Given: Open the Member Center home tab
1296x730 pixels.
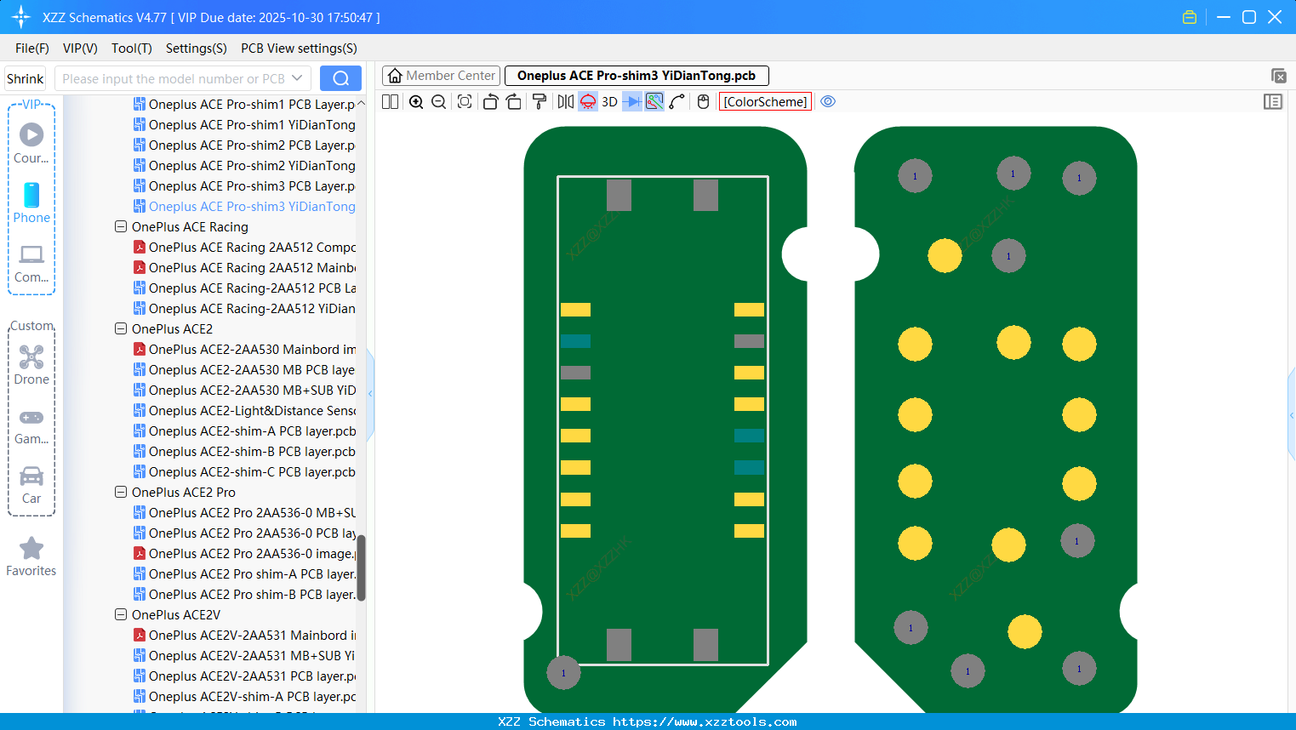Looking at the screenshot, I should [442, 76].
